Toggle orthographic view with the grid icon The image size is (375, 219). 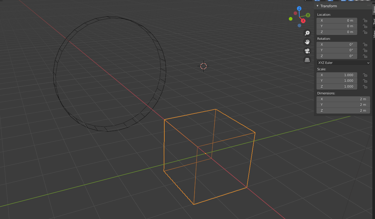[307, 60]
